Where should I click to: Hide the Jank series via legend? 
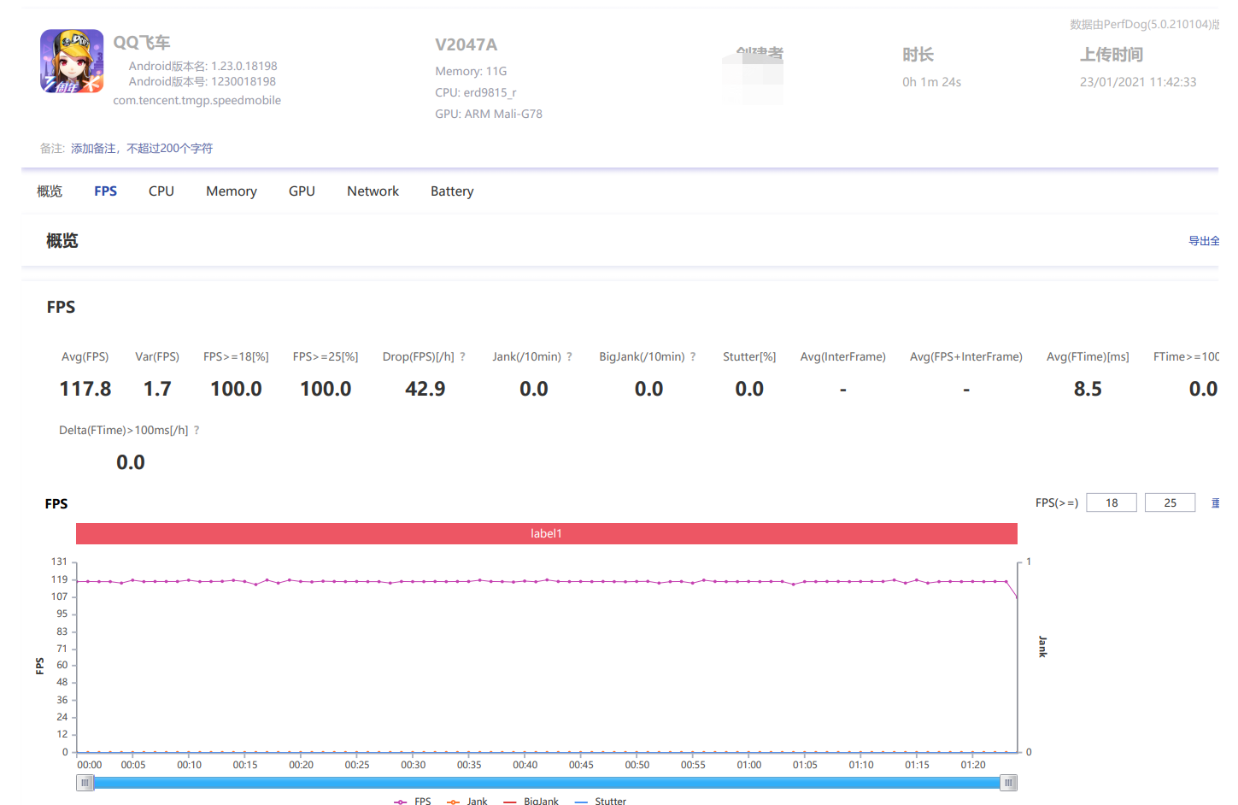tap(467, 802)
